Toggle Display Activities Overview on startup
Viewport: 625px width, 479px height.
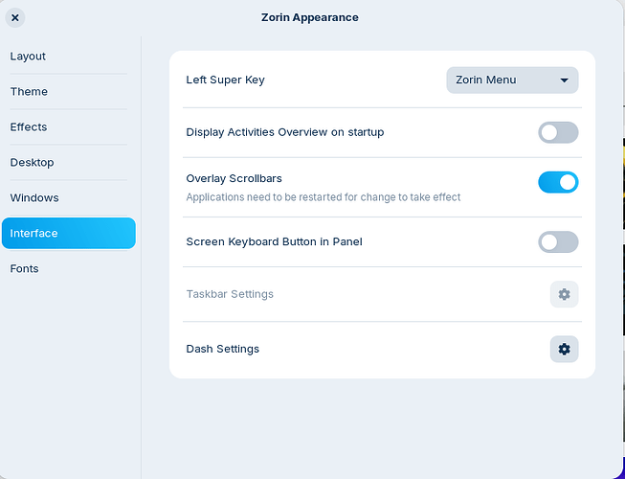point(558,132)
